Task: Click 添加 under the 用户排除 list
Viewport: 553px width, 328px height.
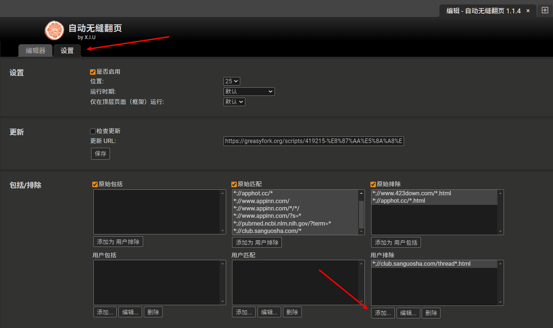Action: coord(383,313)
